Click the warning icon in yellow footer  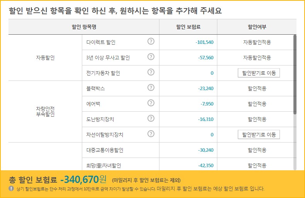pyautogui.click(x=11, y=188)
